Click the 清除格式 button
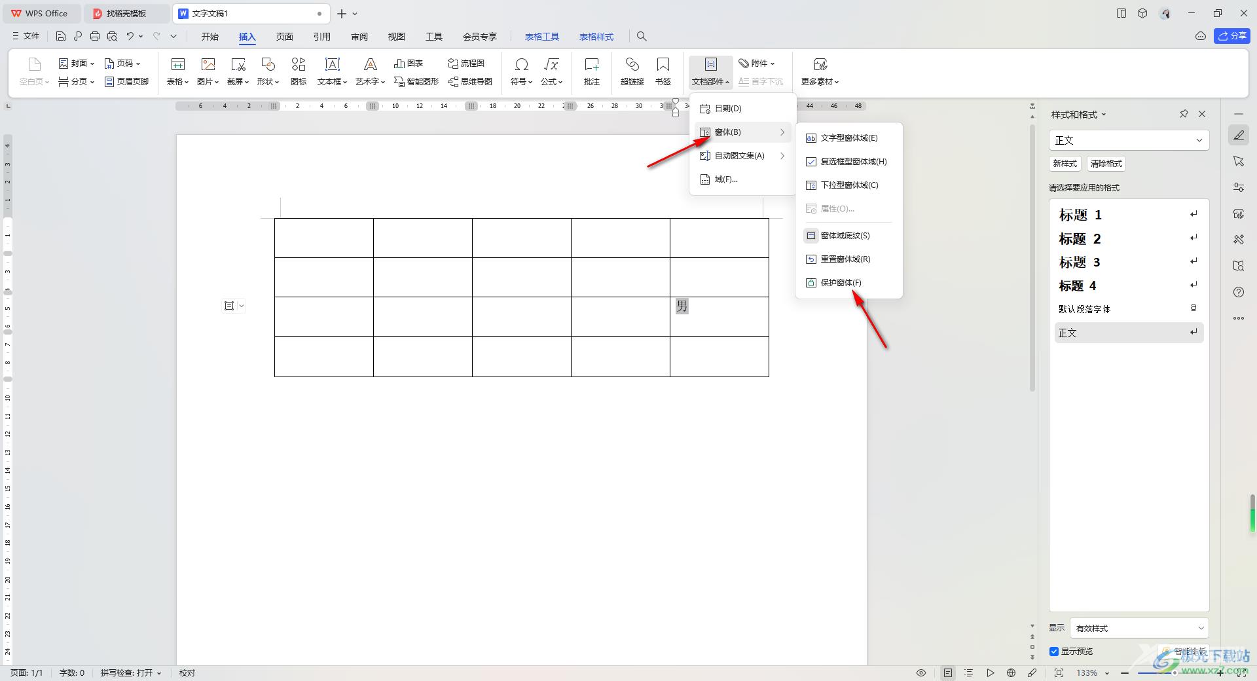This screenshot has height=681, width=1257. (x=1106, y=164)
